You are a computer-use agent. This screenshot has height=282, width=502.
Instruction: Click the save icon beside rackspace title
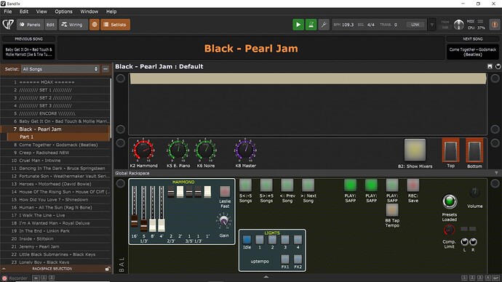pos(490,67)
